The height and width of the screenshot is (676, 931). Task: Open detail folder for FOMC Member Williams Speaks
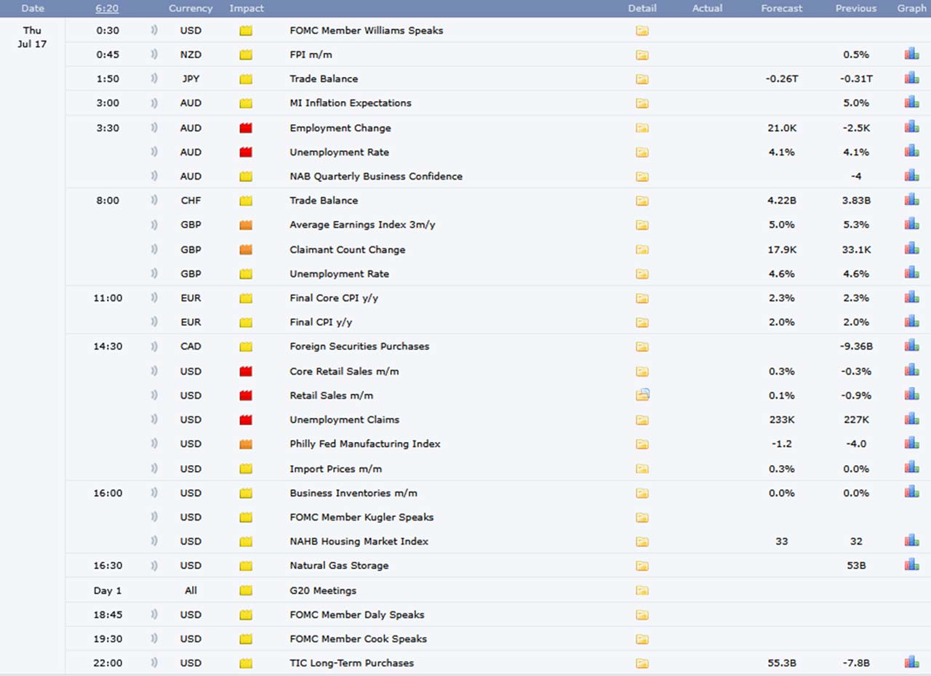click(x=642, y=31)
